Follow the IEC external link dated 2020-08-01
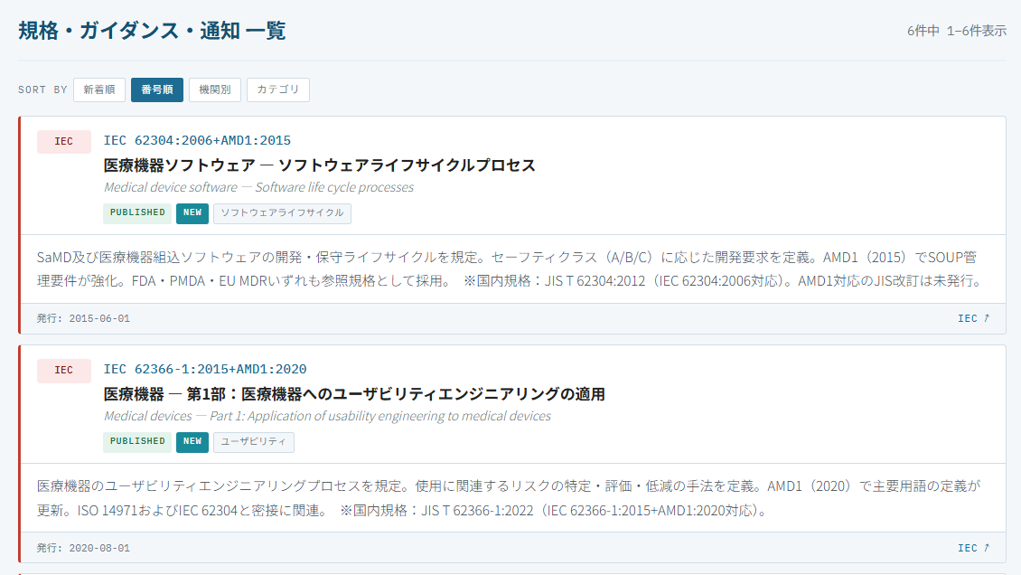 pyautogui.click(x=973, y=548)
